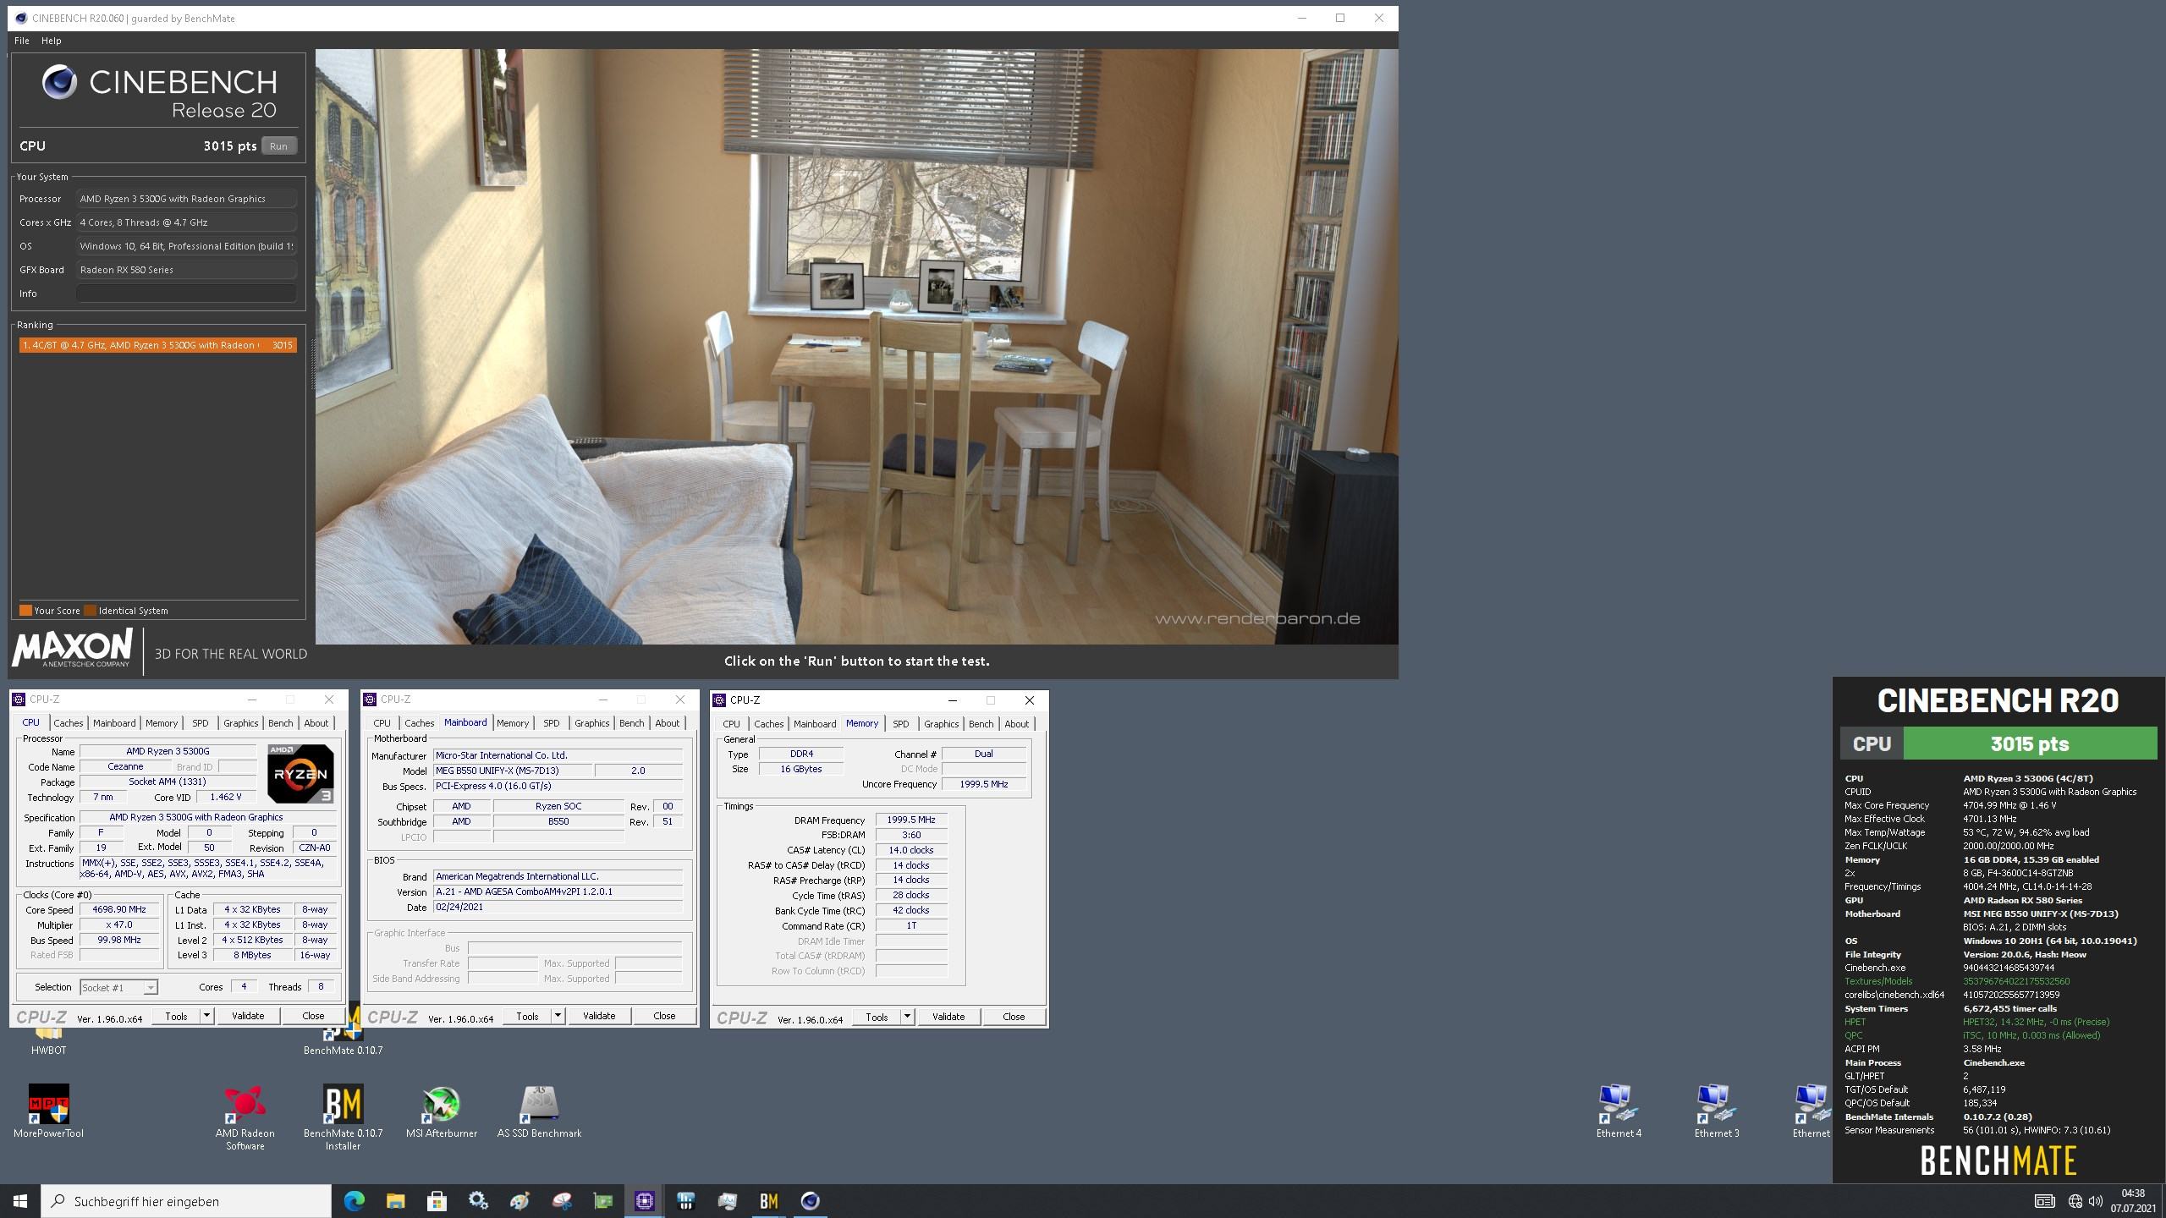
Task: Click the CAS# Latency value '14.0 clocks'
Action: [911, 850]
